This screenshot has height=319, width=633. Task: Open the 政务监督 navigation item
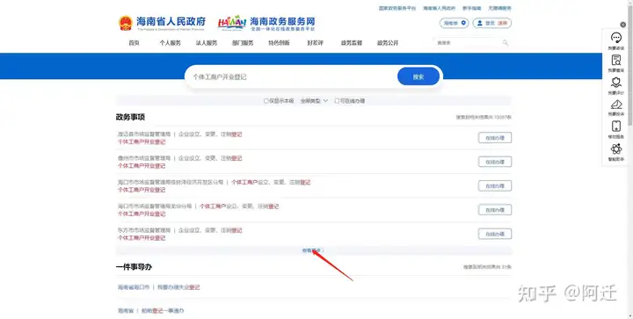(352, 43)
